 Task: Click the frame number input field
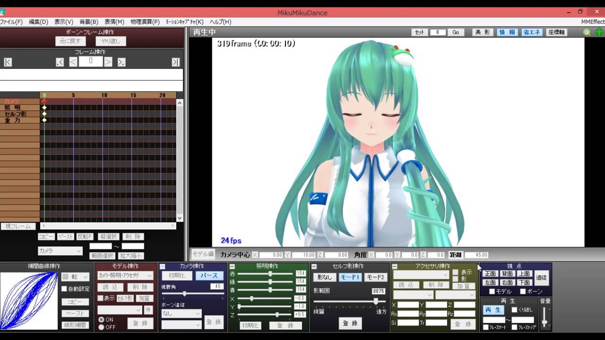tap(91, 62)
